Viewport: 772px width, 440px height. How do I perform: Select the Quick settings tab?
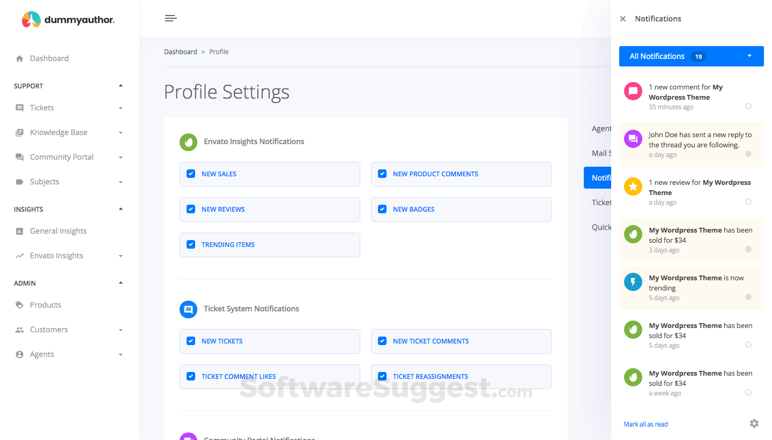click(x=601, y=227)
